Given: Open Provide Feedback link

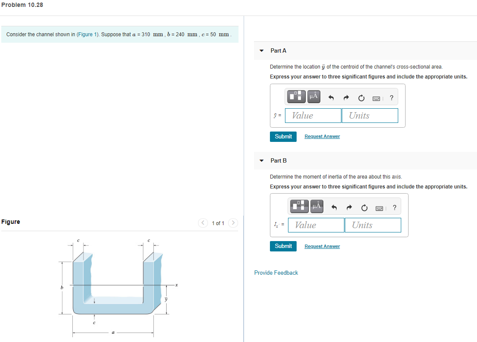Looking at the screenshot, I should [276, 273].
